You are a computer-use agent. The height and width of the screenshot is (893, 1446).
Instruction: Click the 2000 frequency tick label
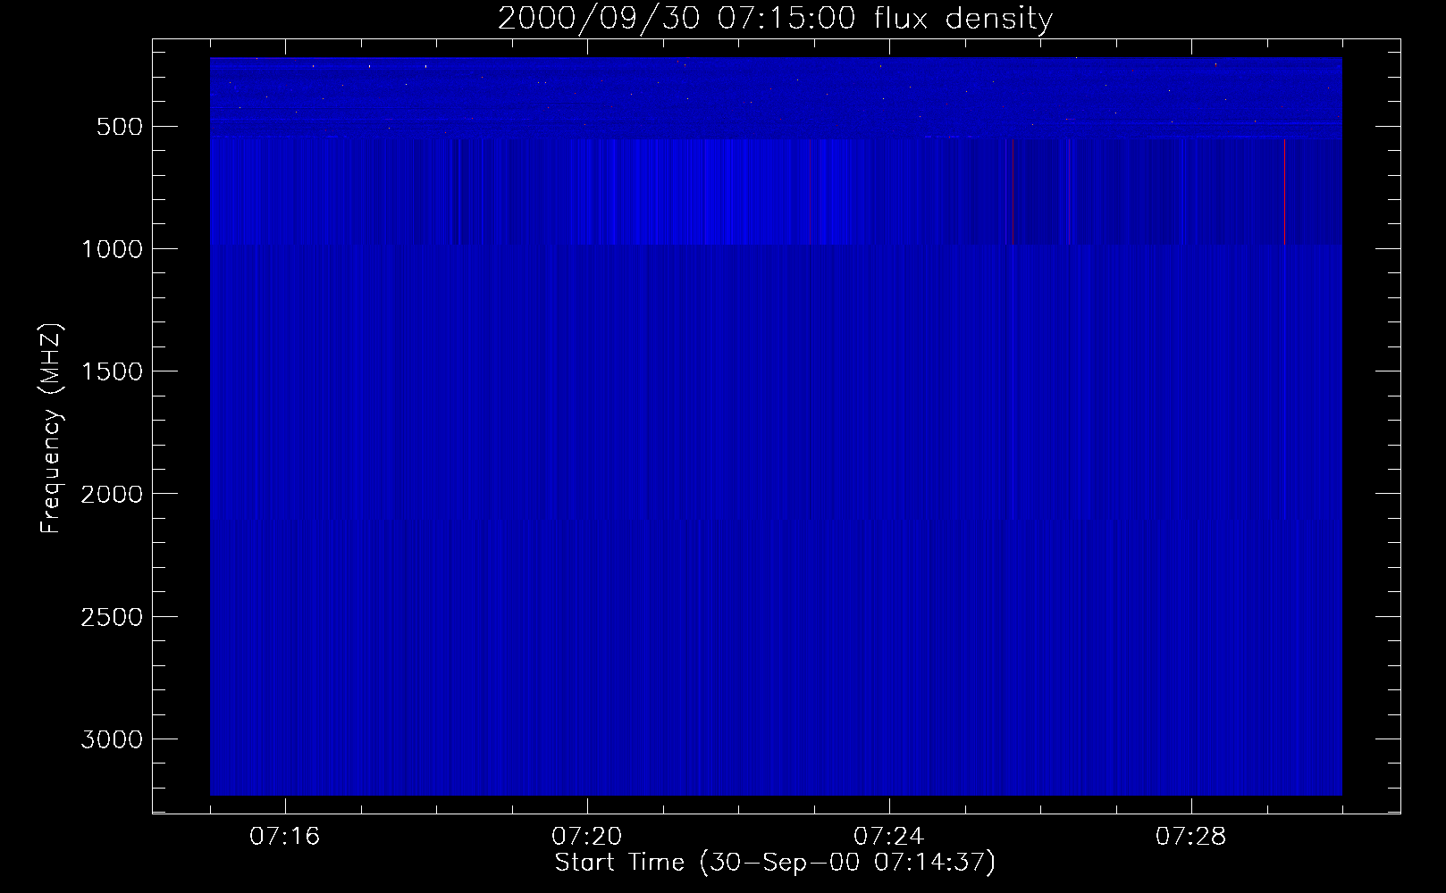[x=112, y=494]
